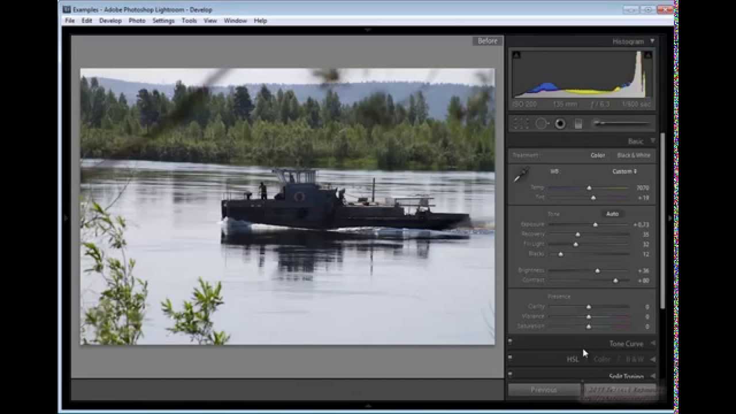Open the View menu
The width and height of the screenshot is (736, 414).
click(210, 21)
